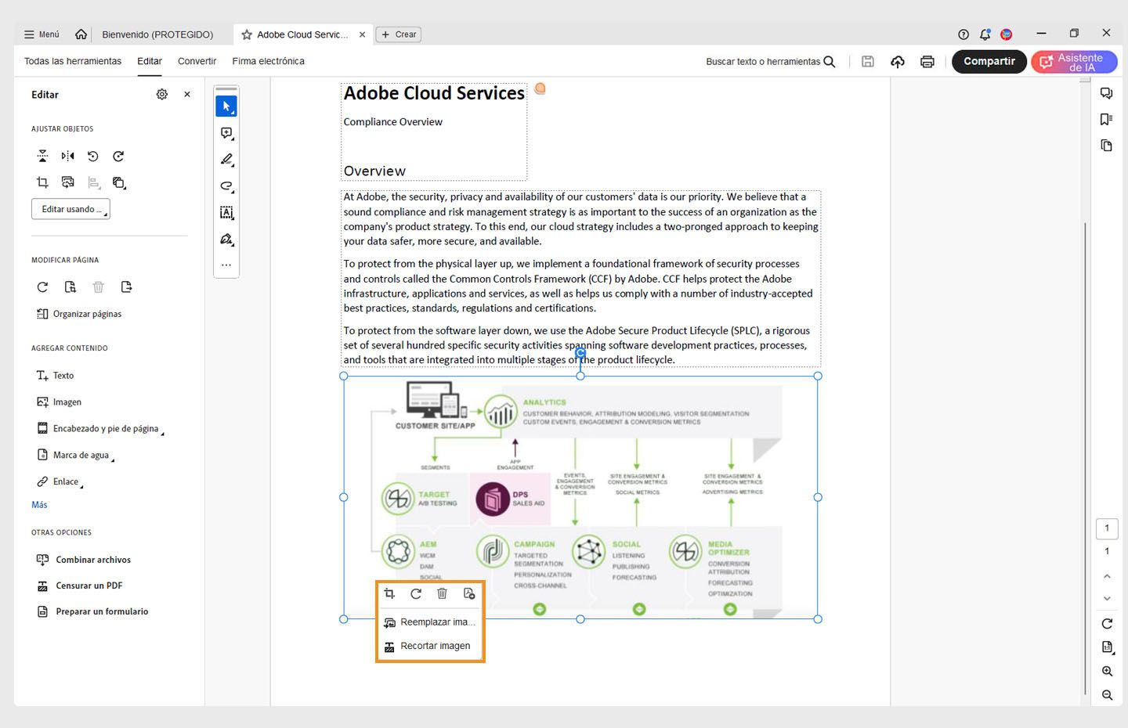Open the Organizar páginas tool
1128x728 pixels.
[86, 313]
